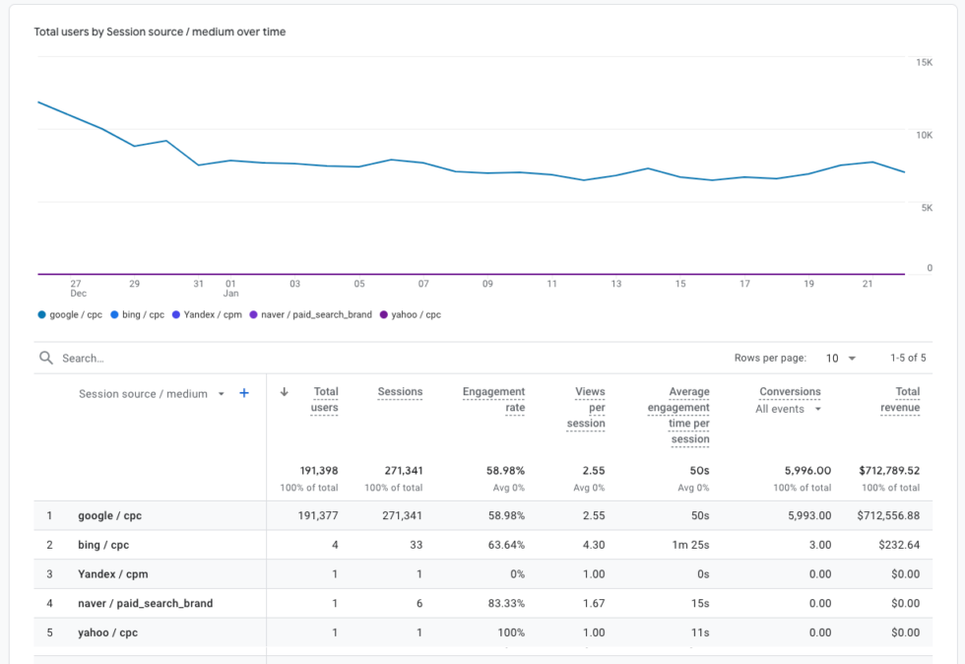Click the blue google / cpc legend dot
The width and height of the screenshot is (965, 664).
tap(43, 314)
